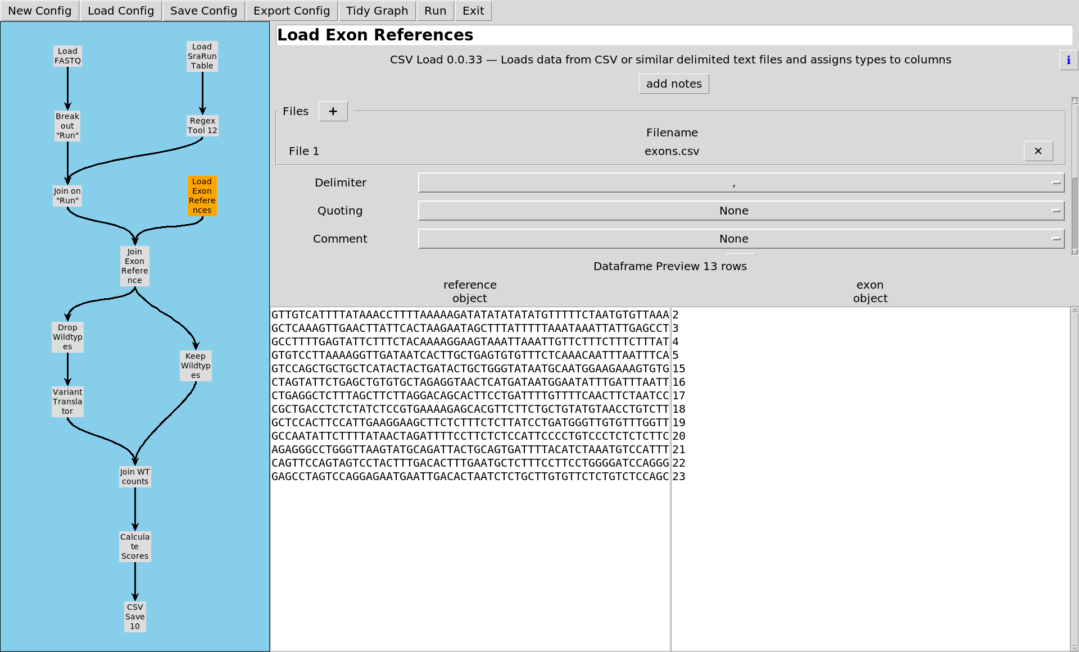Click the add notes button

(673, 84)
